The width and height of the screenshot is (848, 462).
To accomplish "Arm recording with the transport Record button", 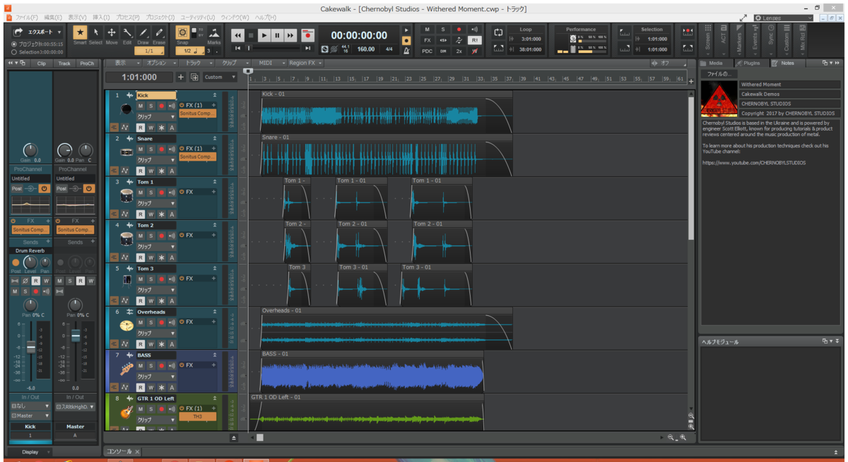I will pos(307,35).
